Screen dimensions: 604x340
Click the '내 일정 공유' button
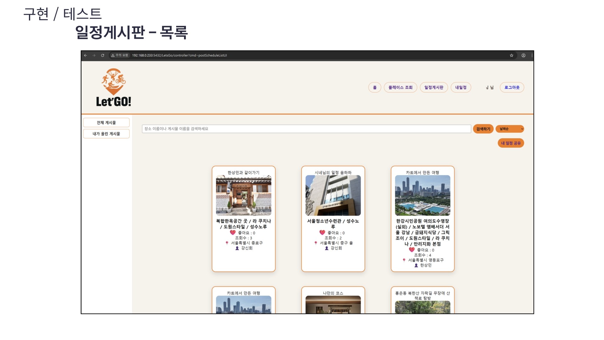point(511,143)
